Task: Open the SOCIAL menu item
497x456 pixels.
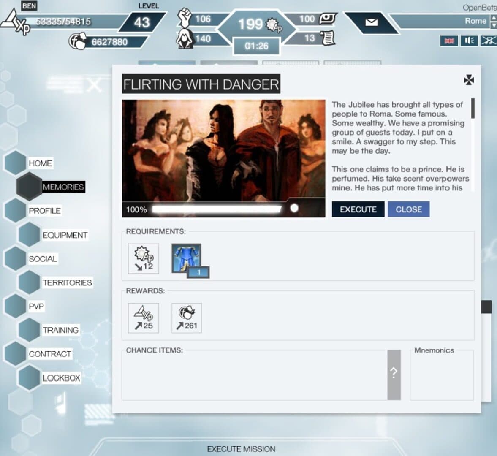Action: click(x=43, y=259)
